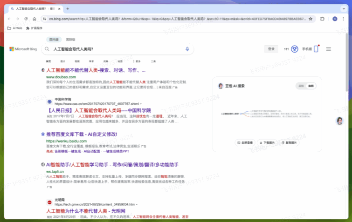
Task: Open the 工具 search tools menu
Action: [x=153, y=61]
